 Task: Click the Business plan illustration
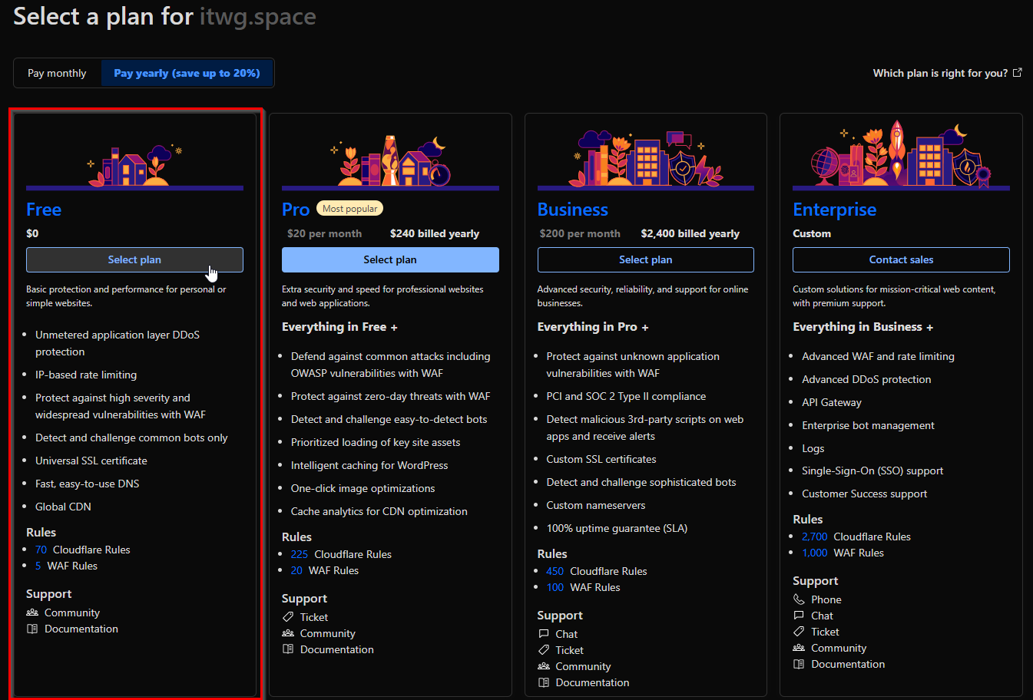646,159
